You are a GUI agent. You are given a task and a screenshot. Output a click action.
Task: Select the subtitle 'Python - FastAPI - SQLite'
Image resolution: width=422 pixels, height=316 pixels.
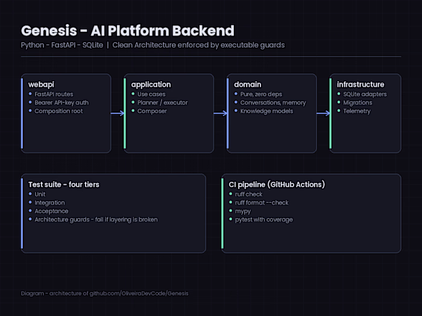pyautogui.click(x=62, y=45)
